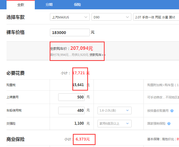The image size is (179, 147).
Task: Open the D90 model dropdown
Action: (111, 17)
